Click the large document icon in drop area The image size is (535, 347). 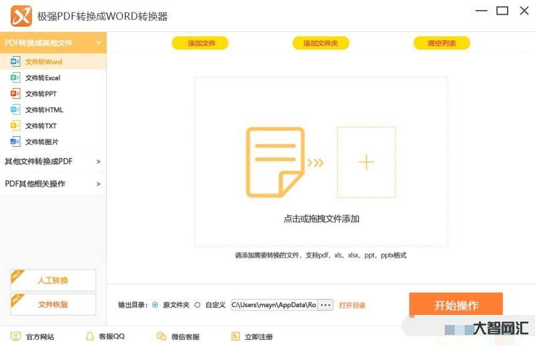point(275,162)
